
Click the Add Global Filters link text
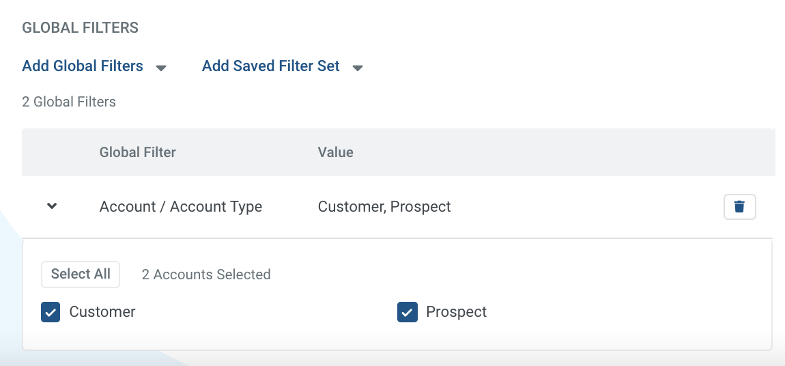pos(83,66)
